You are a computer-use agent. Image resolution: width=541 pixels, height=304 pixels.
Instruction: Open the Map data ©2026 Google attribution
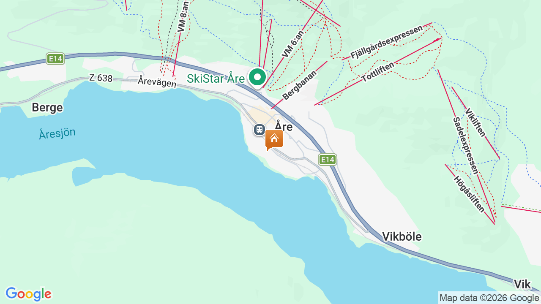point(489,298)
